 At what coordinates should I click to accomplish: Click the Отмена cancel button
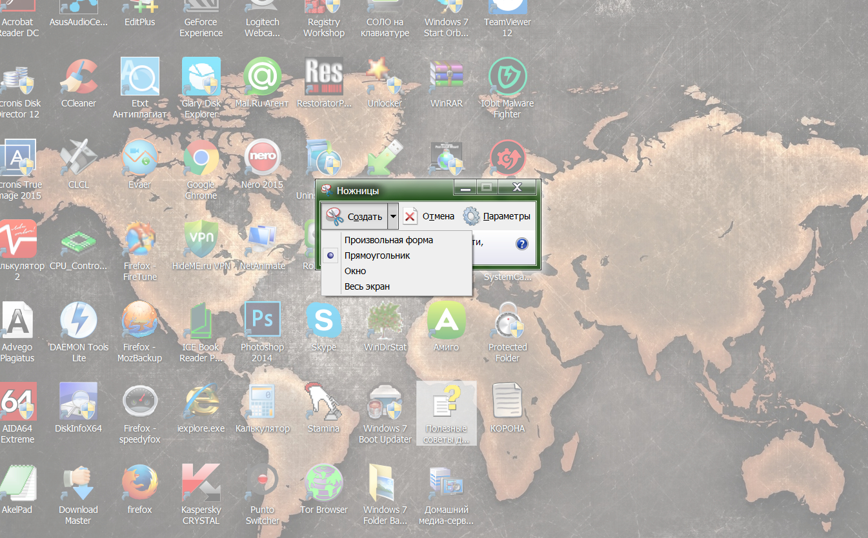(429, 216)
